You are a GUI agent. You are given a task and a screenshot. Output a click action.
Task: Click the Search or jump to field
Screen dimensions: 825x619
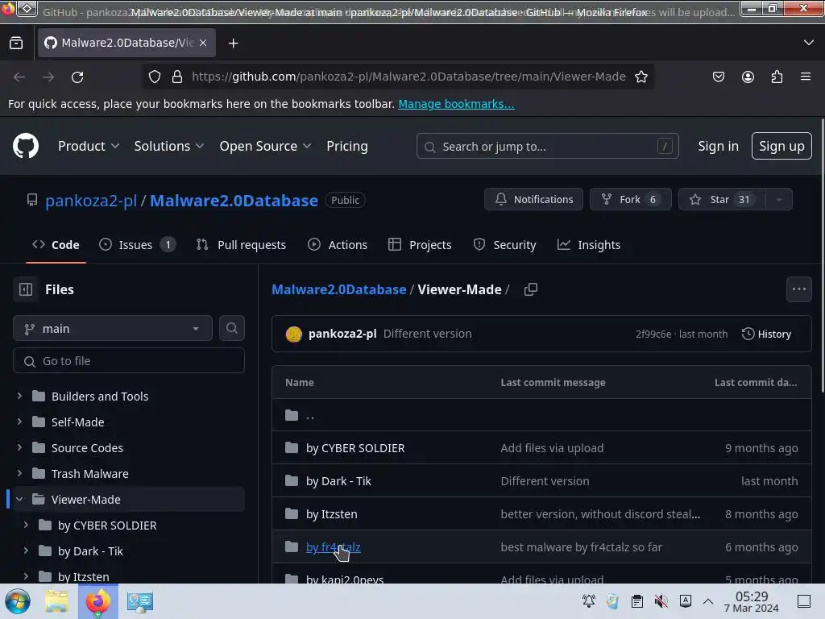coord(547,146)
